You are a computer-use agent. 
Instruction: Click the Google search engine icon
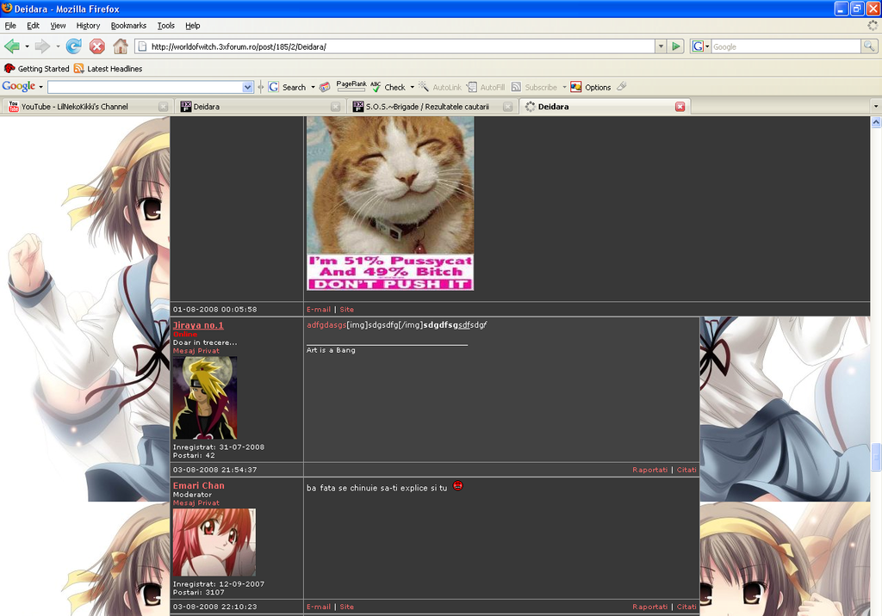[698, 46]
